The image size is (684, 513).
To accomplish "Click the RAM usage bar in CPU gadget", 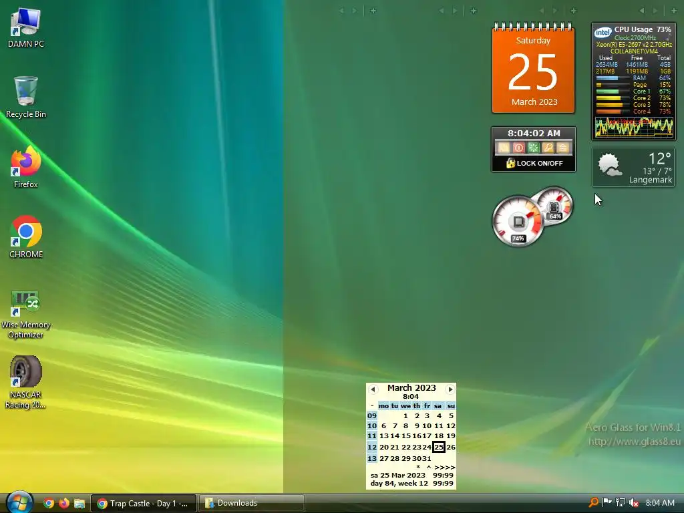I will 613,78.
